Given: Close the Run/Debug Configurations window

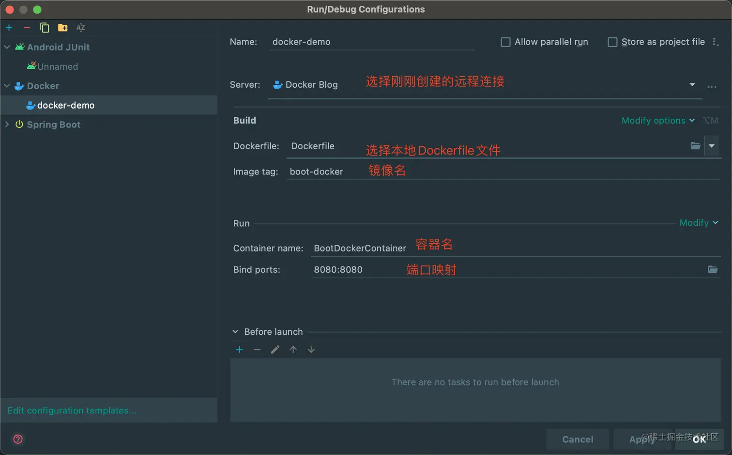Looking at the screenshot, I should click(x=10, y=9).
